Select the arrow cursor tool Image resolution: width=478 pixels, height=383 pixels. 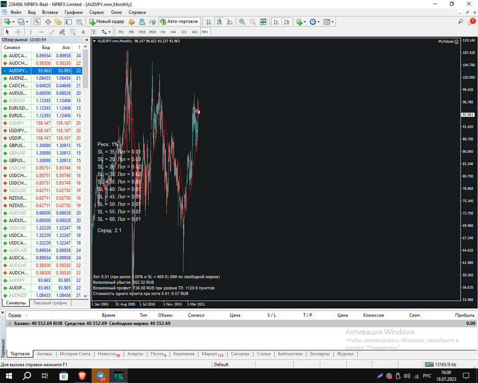coord(8,32)
